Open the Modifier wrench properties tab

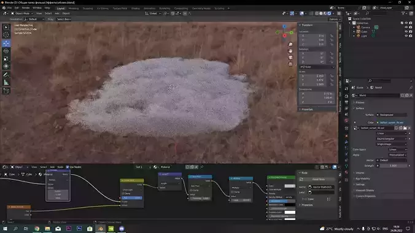click(346, 142)
